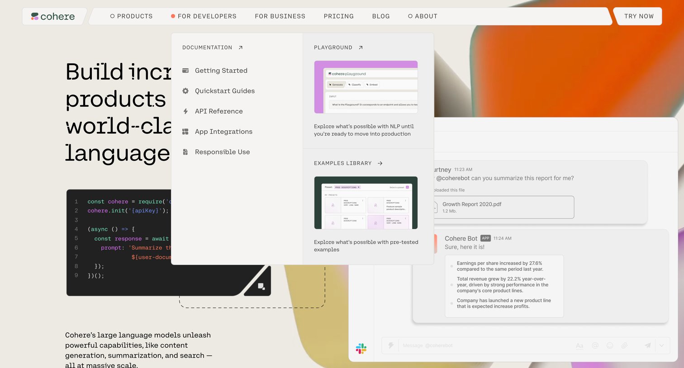The image size is (684, 368).
Task: Open the For Business nav item
Action: point(280,16)
